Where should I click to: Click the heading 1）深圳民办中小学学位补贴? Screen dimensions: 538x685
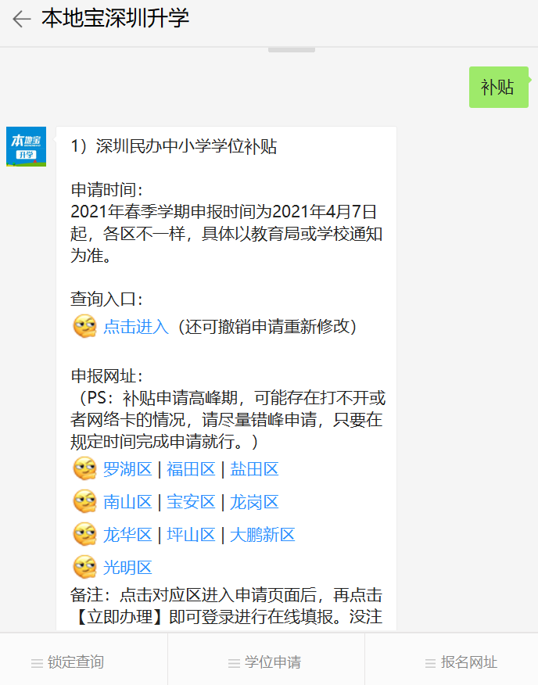pos(174,147)
